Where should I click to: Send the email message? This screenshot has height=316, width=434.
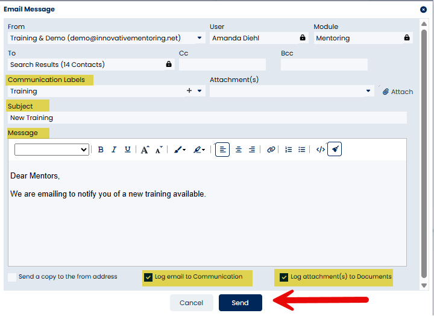241,303
